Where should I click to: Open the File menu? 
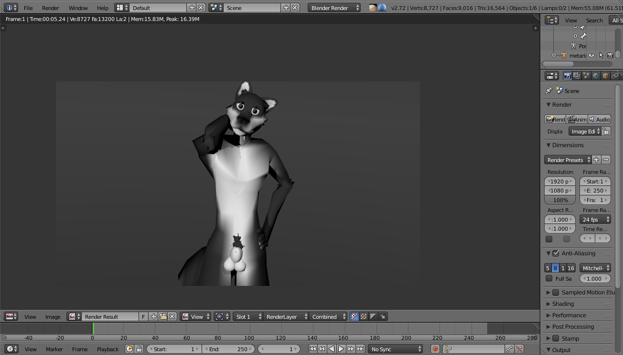click(x=28, y=8)
